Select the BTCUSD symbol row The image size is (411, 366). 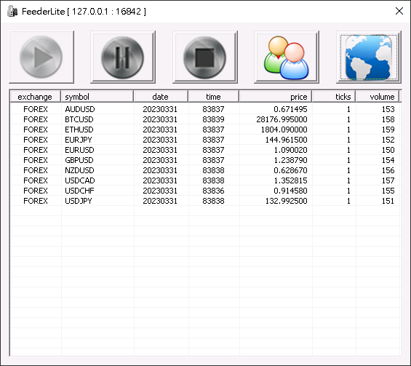pos(205,119)
